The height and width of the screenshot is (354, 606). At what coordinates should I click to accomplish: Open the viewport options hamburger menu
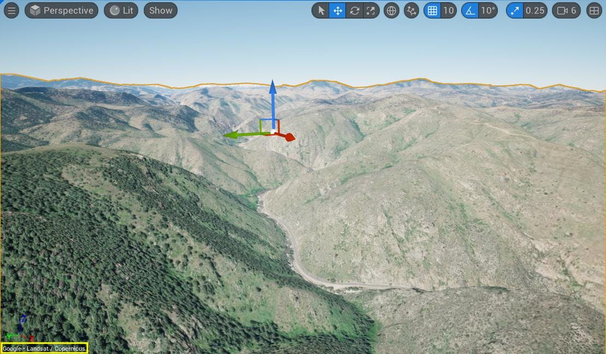click(x=11, y=10)
